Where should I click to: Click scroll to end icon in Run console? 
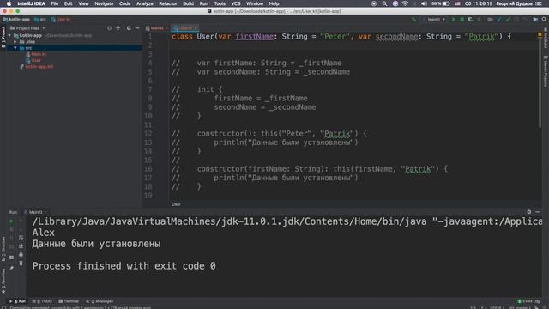(x=21, y=246)
